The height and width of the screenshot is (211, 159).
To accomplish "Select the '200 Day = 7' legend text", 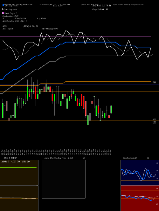I will coord(11,13).
